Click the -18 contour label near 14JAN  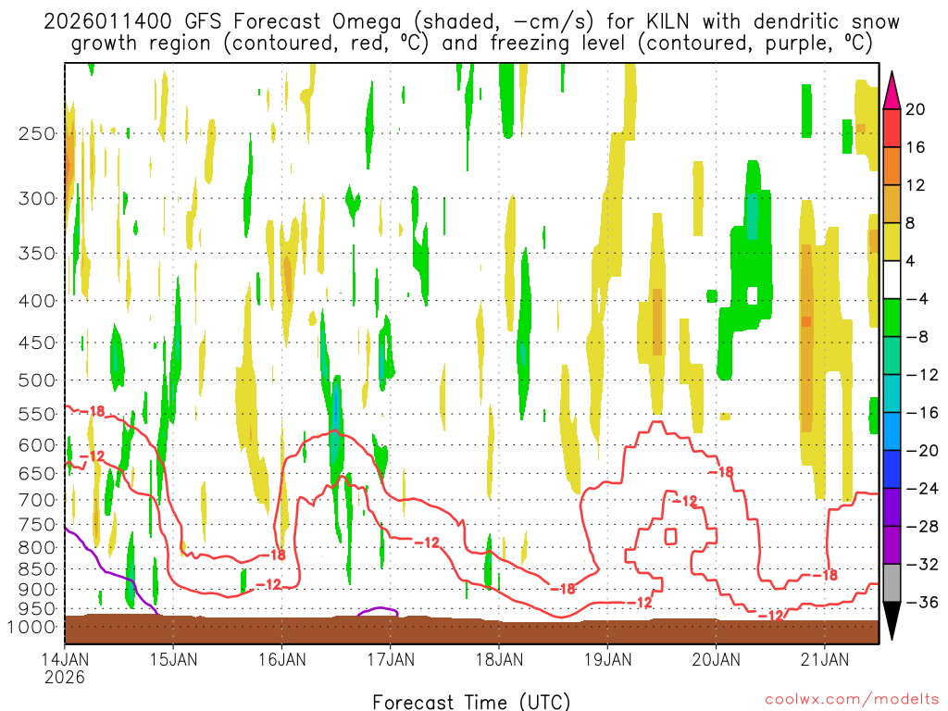tap(93, 411)
